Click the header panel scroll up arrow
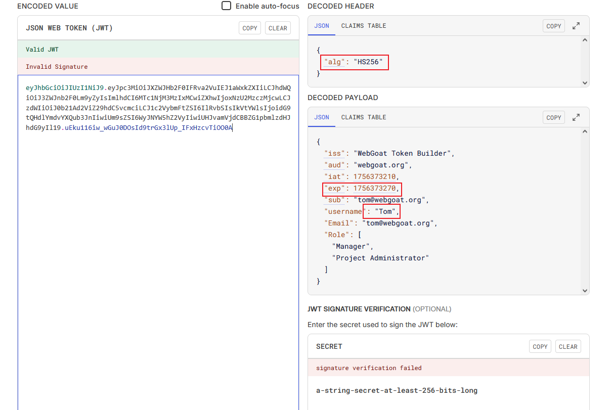This screenshot has width=612, height=410. point(585,40)
